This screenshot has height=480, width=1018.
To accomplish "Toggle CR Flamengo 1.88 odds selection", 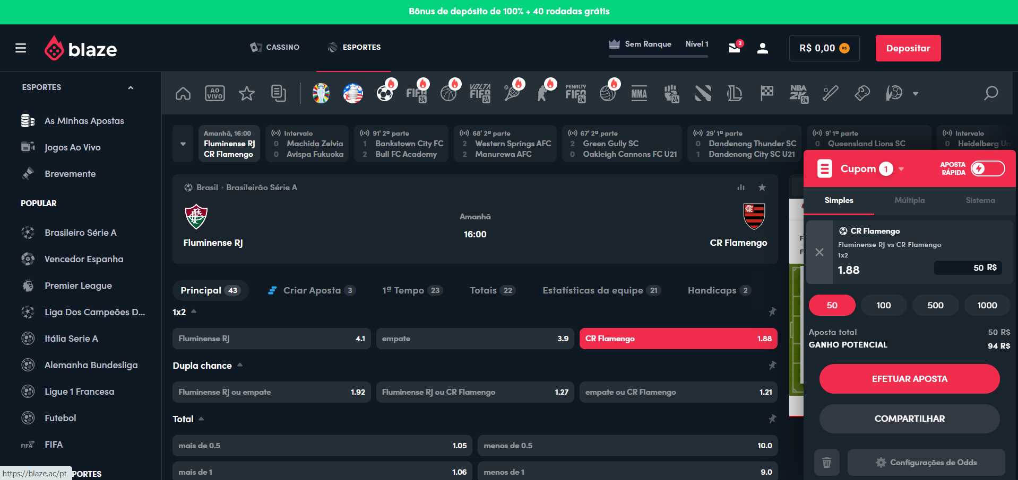I will tap(678, 339).
